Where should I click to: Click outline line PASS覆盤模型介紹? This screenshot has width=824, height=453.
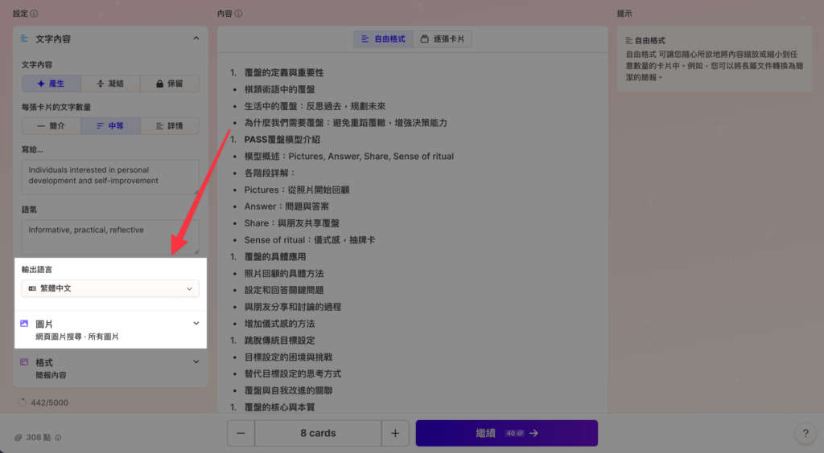(x=282, y=140)
